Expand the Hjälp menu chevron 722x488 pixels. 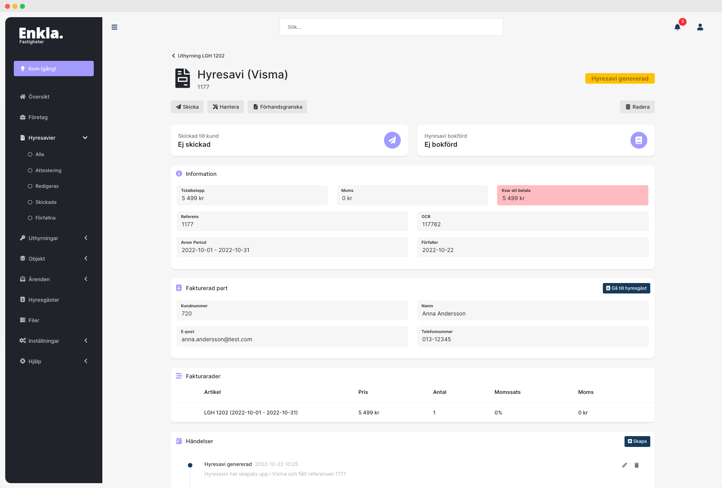coord(86,361)
